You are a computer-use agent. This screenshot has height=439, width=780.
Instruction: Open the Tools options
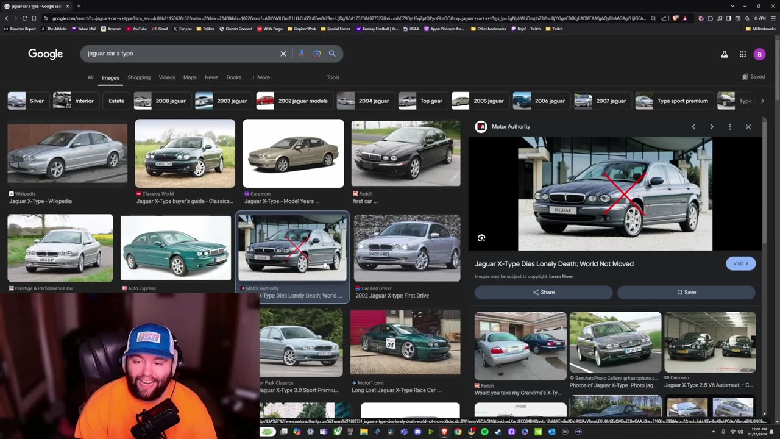tap(333, 77)
